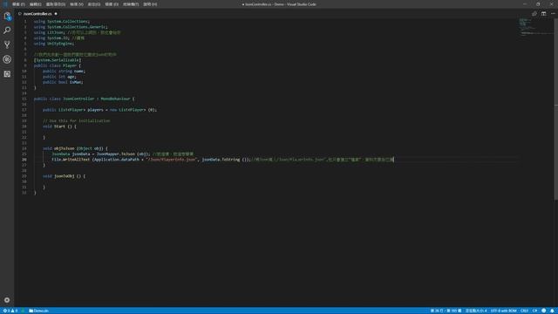Image resolution: width=558 pixels, height=314 pixels.
Task: Open the Help menu (last menu item)
Action: coord(150,4)
